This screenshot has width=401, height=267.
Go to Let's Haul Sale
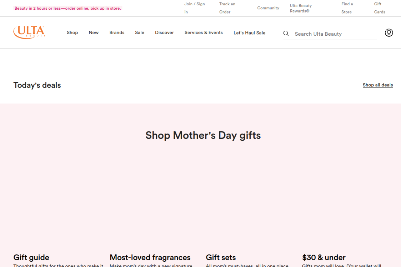(x=249, y=33)
